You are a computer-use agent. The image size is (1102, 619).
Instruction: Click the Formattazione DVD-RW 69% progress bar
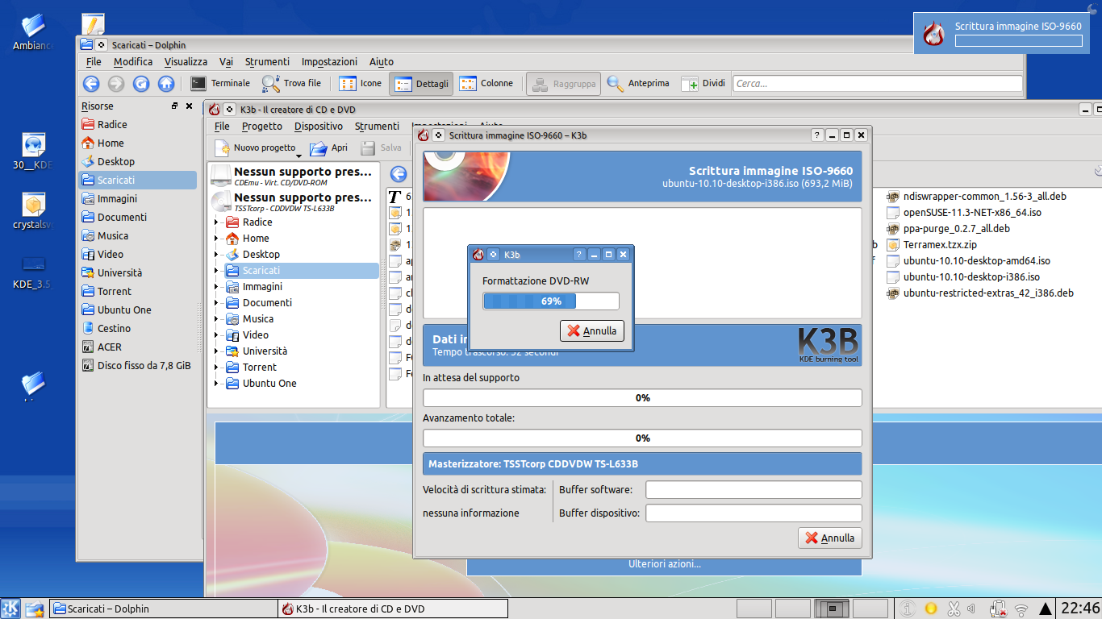[x=551, y=301]
